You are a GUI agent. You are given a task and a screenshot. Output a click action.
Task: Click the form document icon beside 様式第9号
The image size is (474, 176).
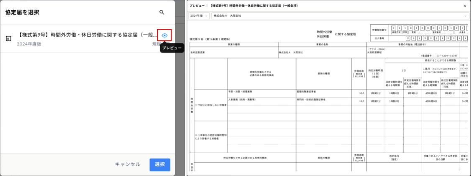click(x=8, y=39)
